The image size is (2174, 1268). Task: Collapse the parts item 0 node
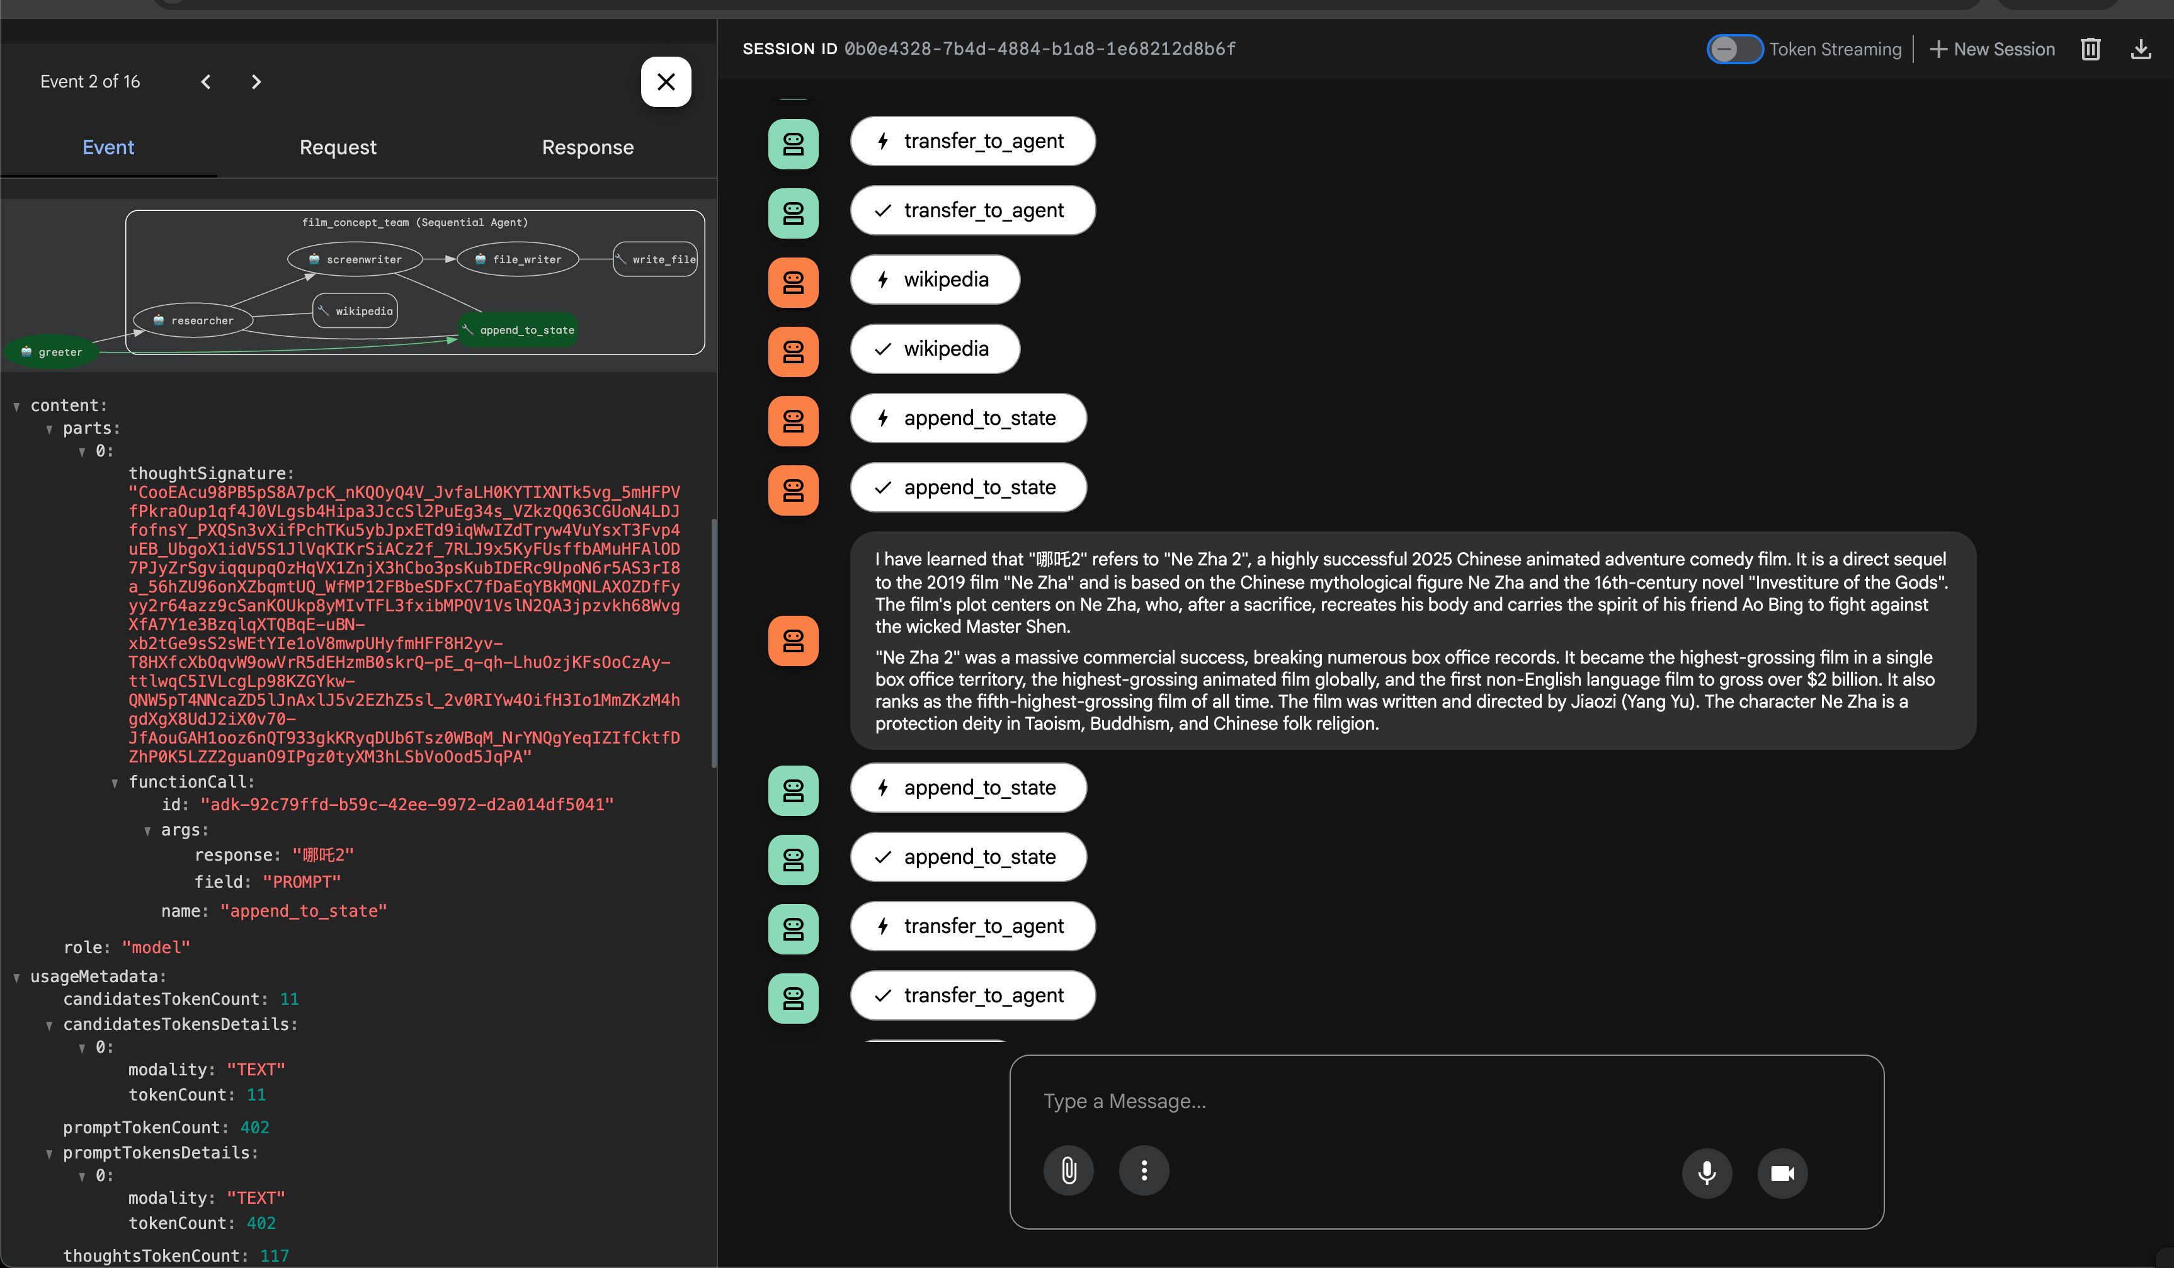(82, 451)
